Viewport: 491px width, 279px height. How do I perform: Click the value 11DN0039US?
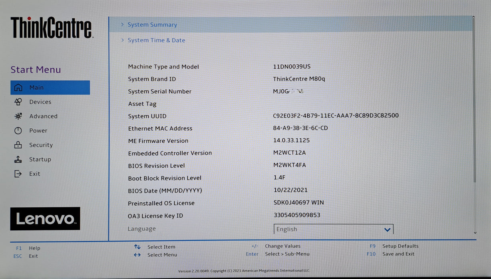pyautogui.click(x=292, y=67)
